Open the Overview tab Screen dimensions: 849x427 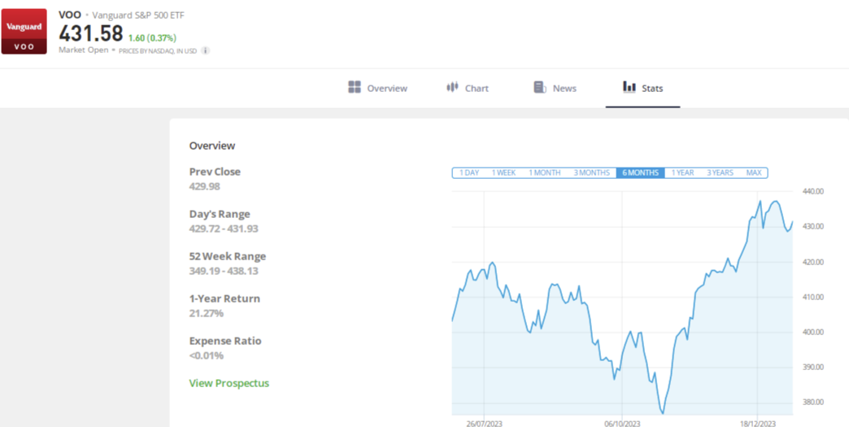coord(377,88)
